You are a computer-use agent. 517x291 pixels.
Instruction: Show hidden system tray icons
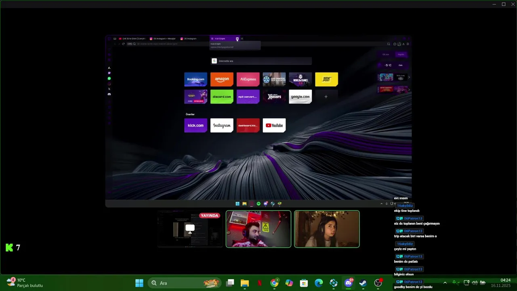pyautogui.click(x=445, y=283)
